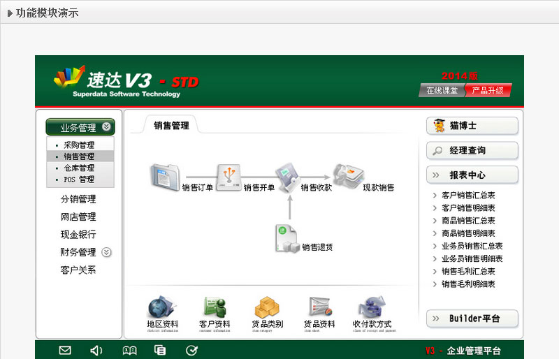Viewport: 559px width, 359px height.
Task: Open 收付款方式 payment method icon
Action: click(x=373, y=308)
